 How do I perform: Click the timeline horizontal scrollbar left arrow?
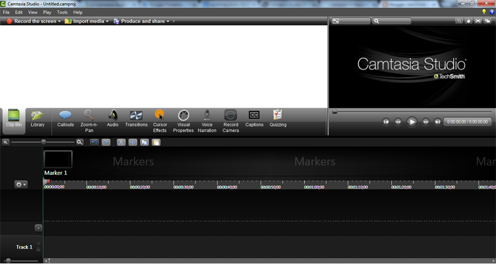tap(46, 261)
